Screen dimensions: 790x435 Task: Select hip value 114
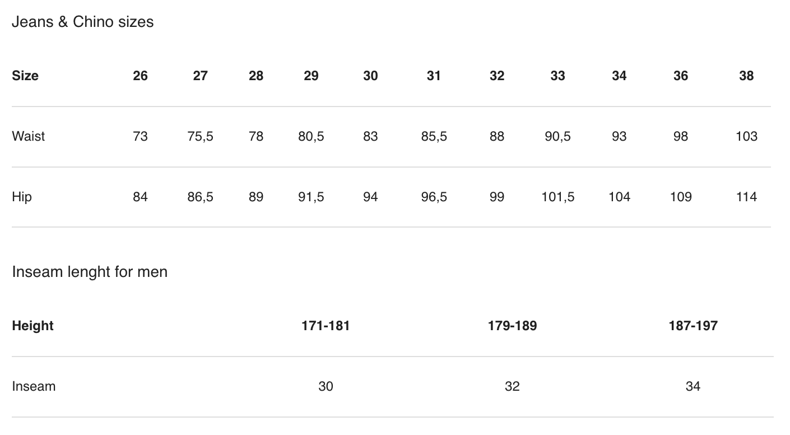click(746, 197)
